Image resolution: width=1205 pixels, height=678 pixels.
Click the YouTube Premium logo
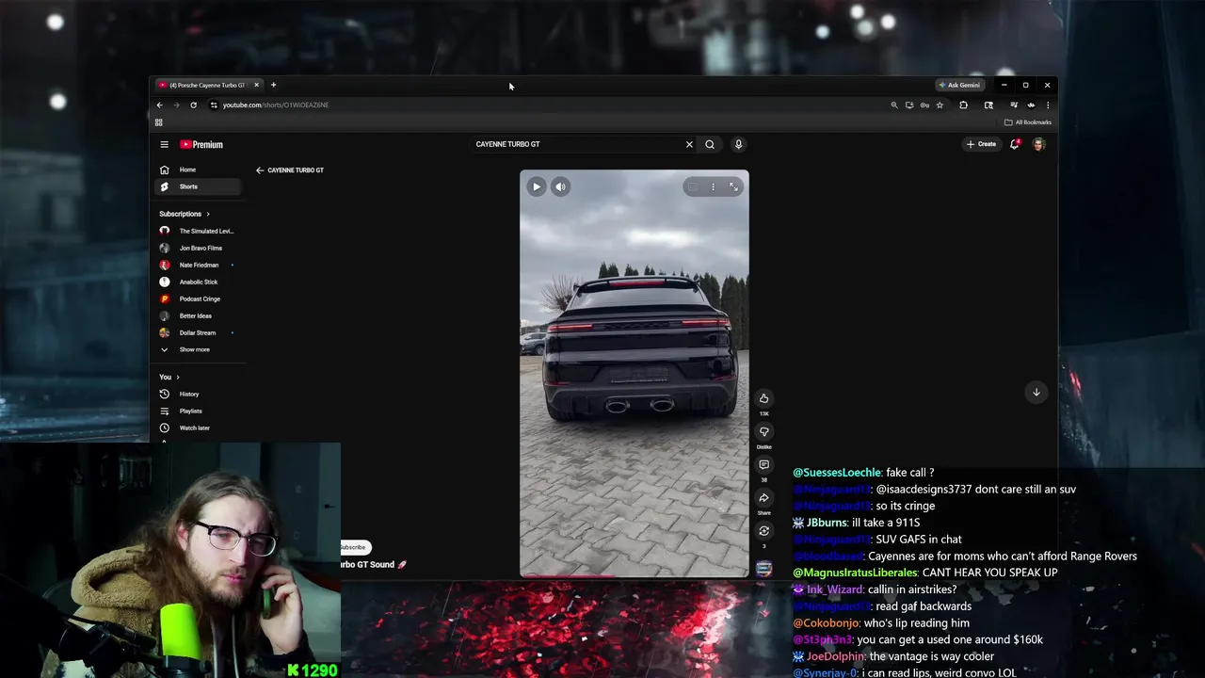coord(201,144)
